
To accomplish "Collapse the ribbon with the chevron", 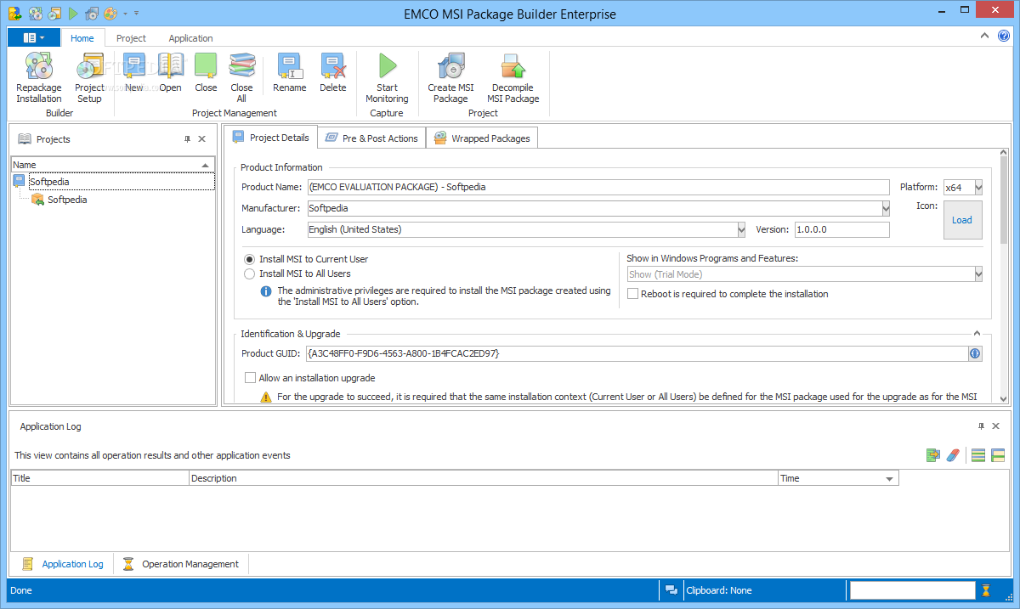I will coord(984,36).
